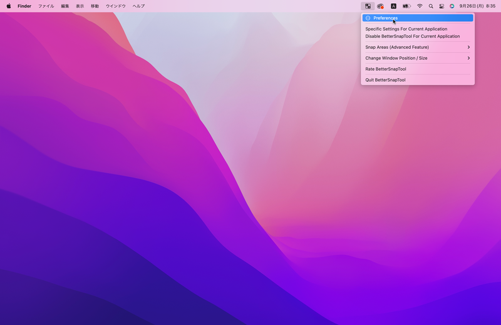Open Control Center icon

pyautogui.click(x=442, y=6)
